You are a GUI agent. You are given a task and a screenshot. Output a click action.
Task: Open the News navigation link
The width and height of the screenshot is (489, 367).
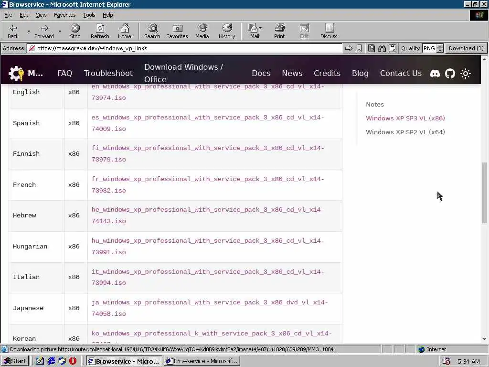click(x=292, y=73)
